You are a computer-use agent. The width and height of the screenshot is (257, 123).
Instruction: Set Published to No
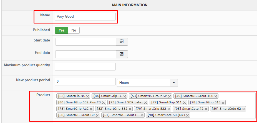click(x=74, y=30)
